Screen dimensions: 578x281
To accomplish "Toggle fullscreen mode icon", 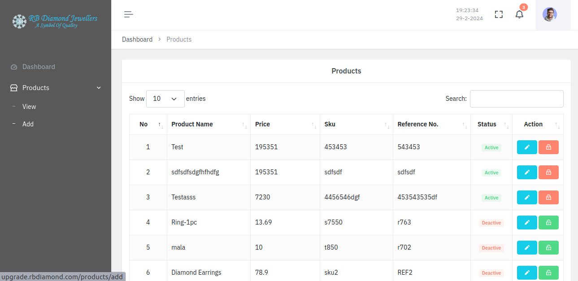I will coord(499,14).
